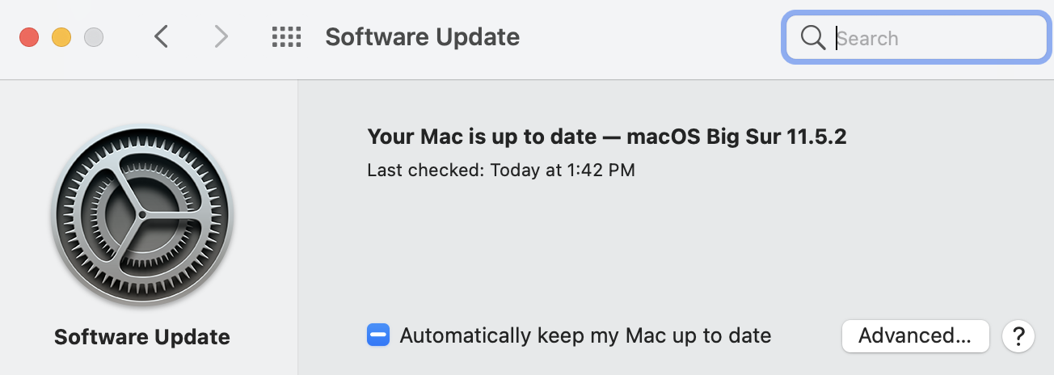Click the Software Update window title
Image resolution: width=1054 pixels, height=375 pixels.
422,37
